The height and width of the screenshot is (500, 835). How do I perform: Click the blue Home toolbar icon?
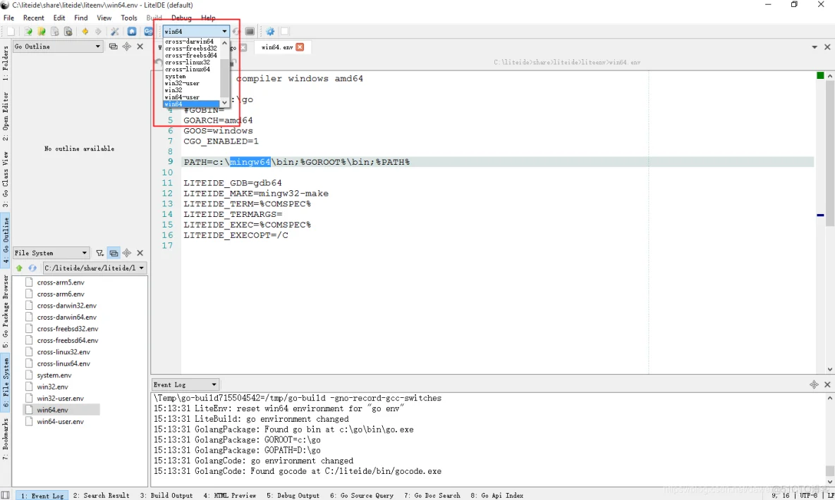coord(132,32)
